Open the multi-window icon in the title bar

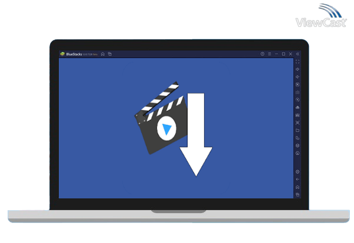[110, 54]
